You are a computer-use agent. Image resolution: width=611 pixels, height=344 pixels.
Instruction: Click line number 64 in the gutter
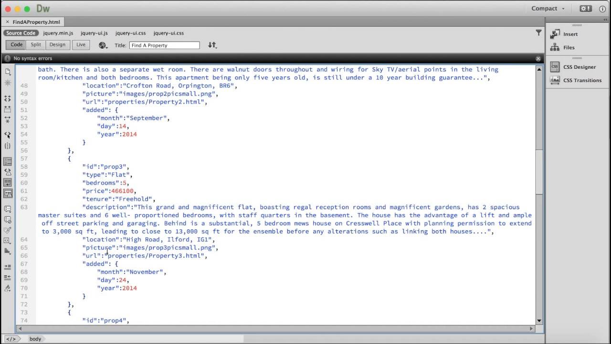(24, 239)
